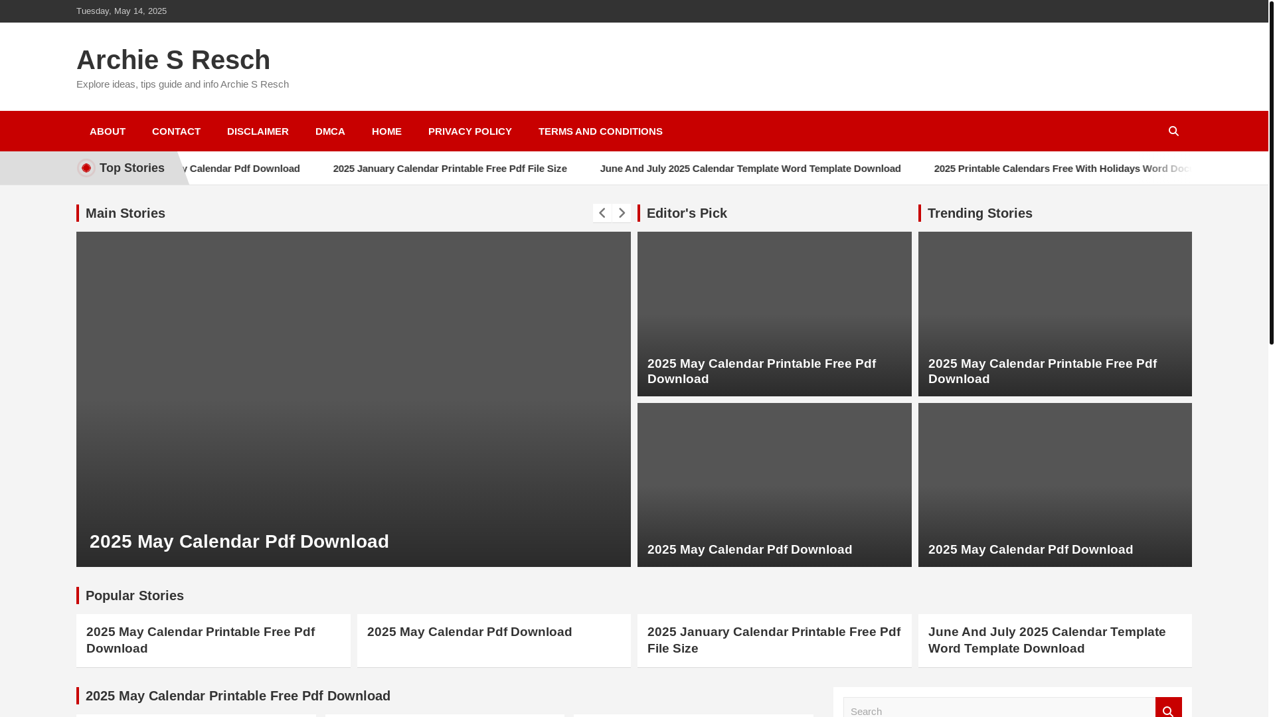Open the CONTACT menu item
Viewport: 1275px width, 717px height.
[x=176, y=131]
